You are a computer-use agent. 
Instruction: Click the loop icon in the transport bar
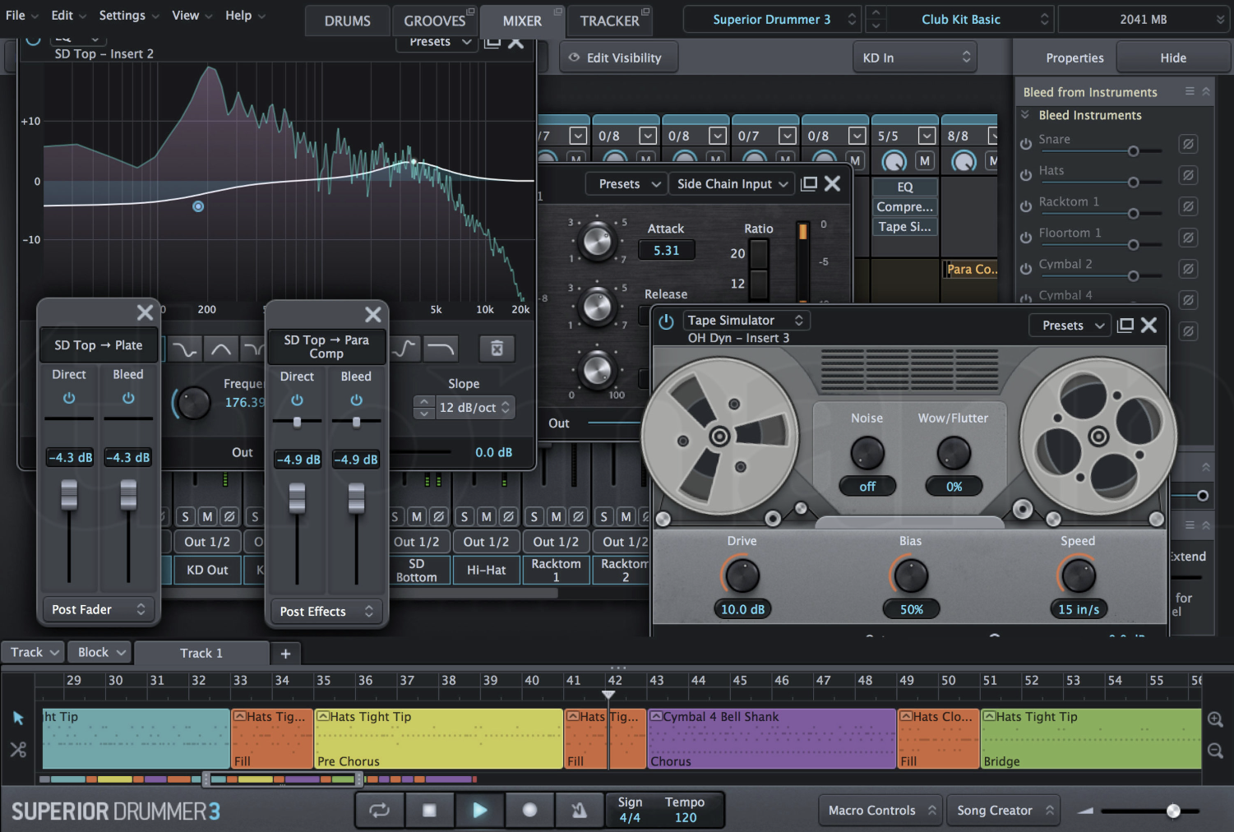point(379,810)
